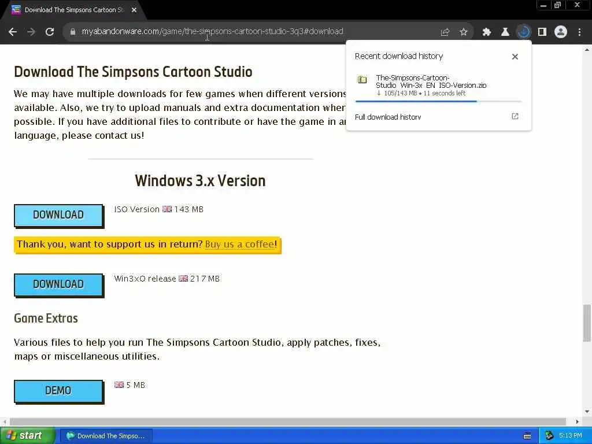Click the on-screen keyboard tray icon

pyautogui.click(x=527, y=436)
